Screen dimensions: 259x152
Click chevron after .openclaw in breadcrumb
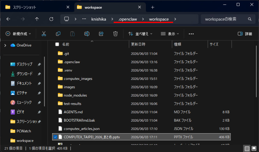tap(143, 19)
